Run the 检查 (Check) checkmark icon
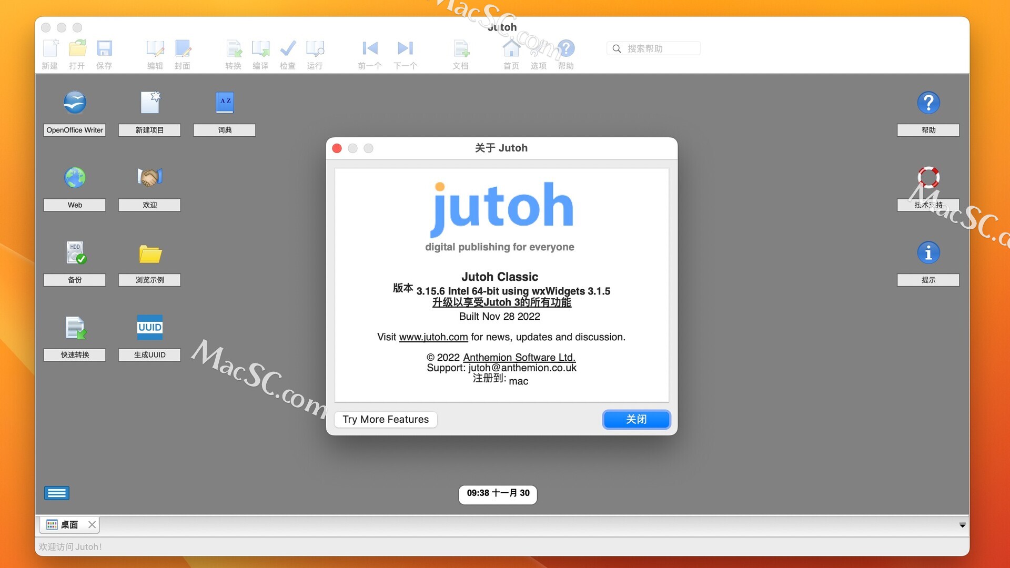 (288, 48)
